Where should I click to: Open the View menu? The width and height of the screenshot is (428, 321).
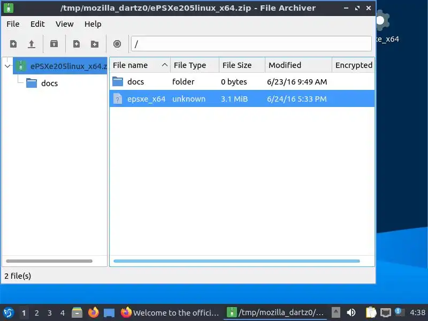coord(64,24)
